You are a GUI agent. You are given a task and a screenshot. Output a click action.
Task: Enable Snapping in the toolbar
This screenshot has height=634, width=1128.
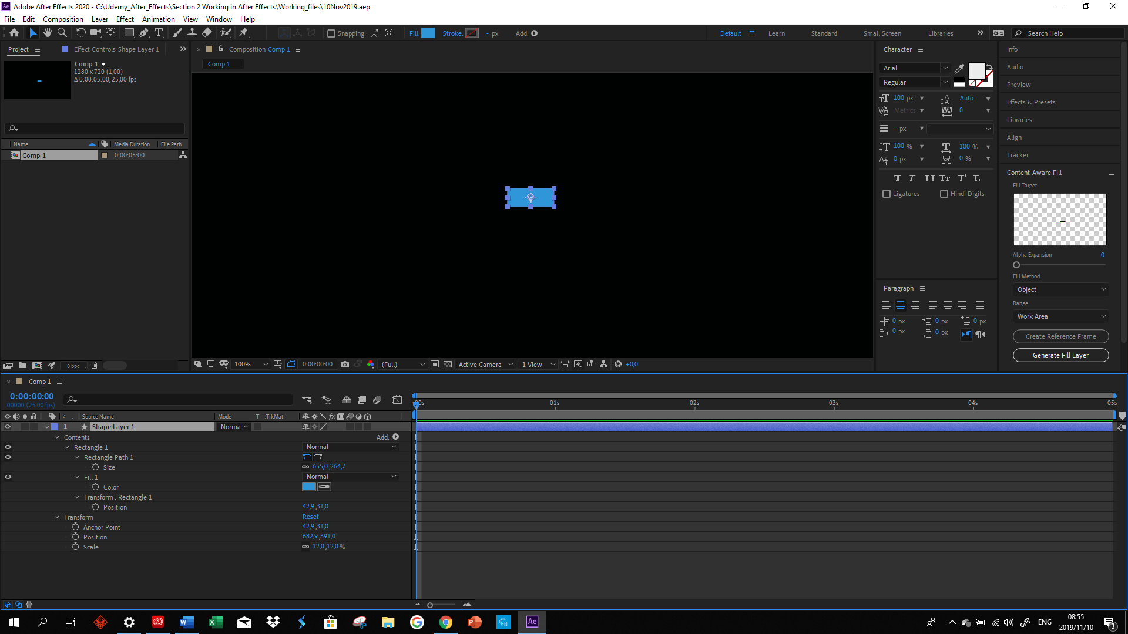click(x=332, y=33)
